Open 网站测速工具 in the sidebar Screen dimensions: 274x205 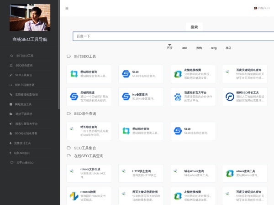[x=23, y=104]
